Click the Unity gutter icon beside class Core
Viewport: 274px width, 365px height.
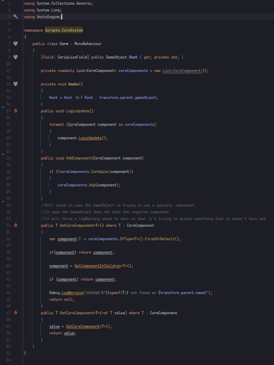pos(16,43)
